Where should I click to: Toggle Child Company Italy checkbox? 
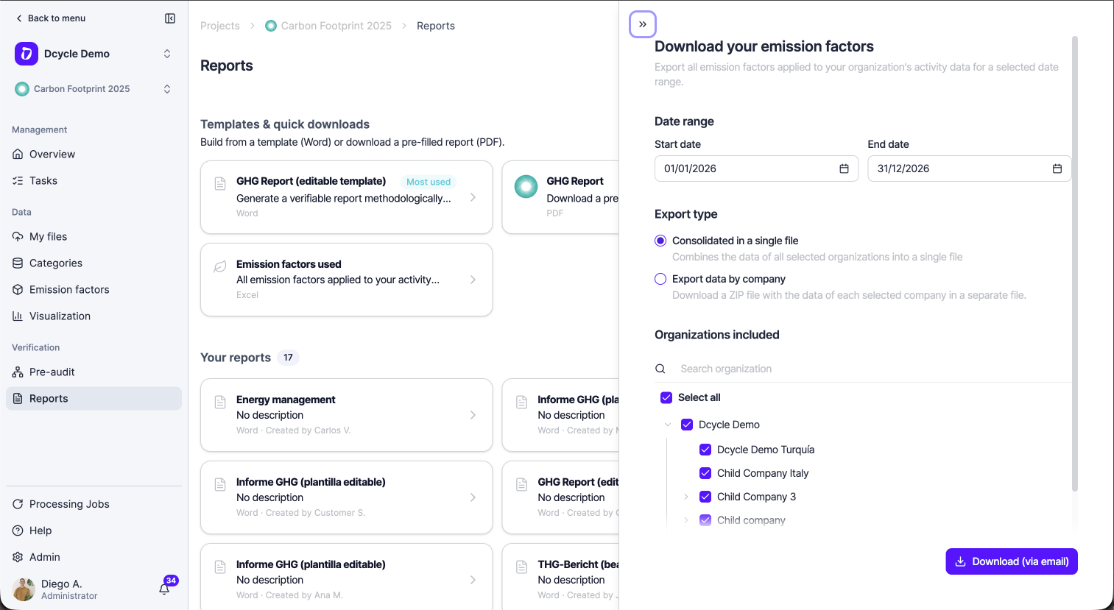(x=705, y=473)
